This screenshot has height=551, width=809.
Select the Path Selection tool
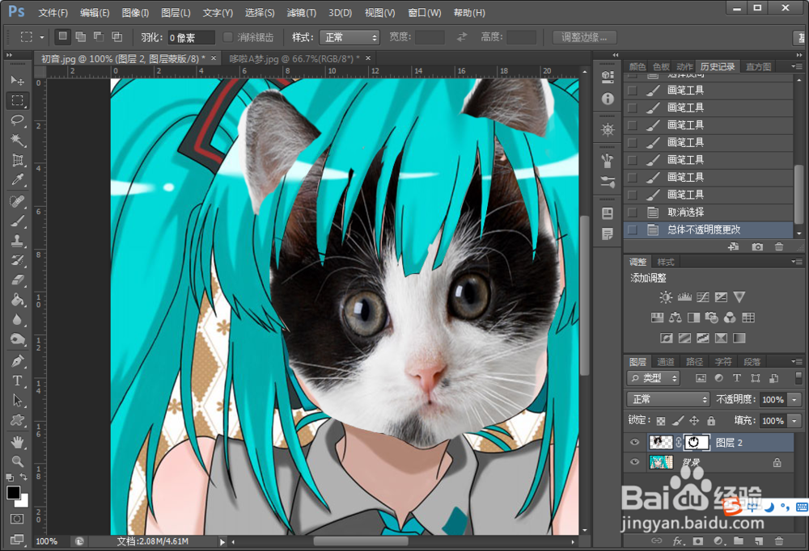click(x=17, y=400)
